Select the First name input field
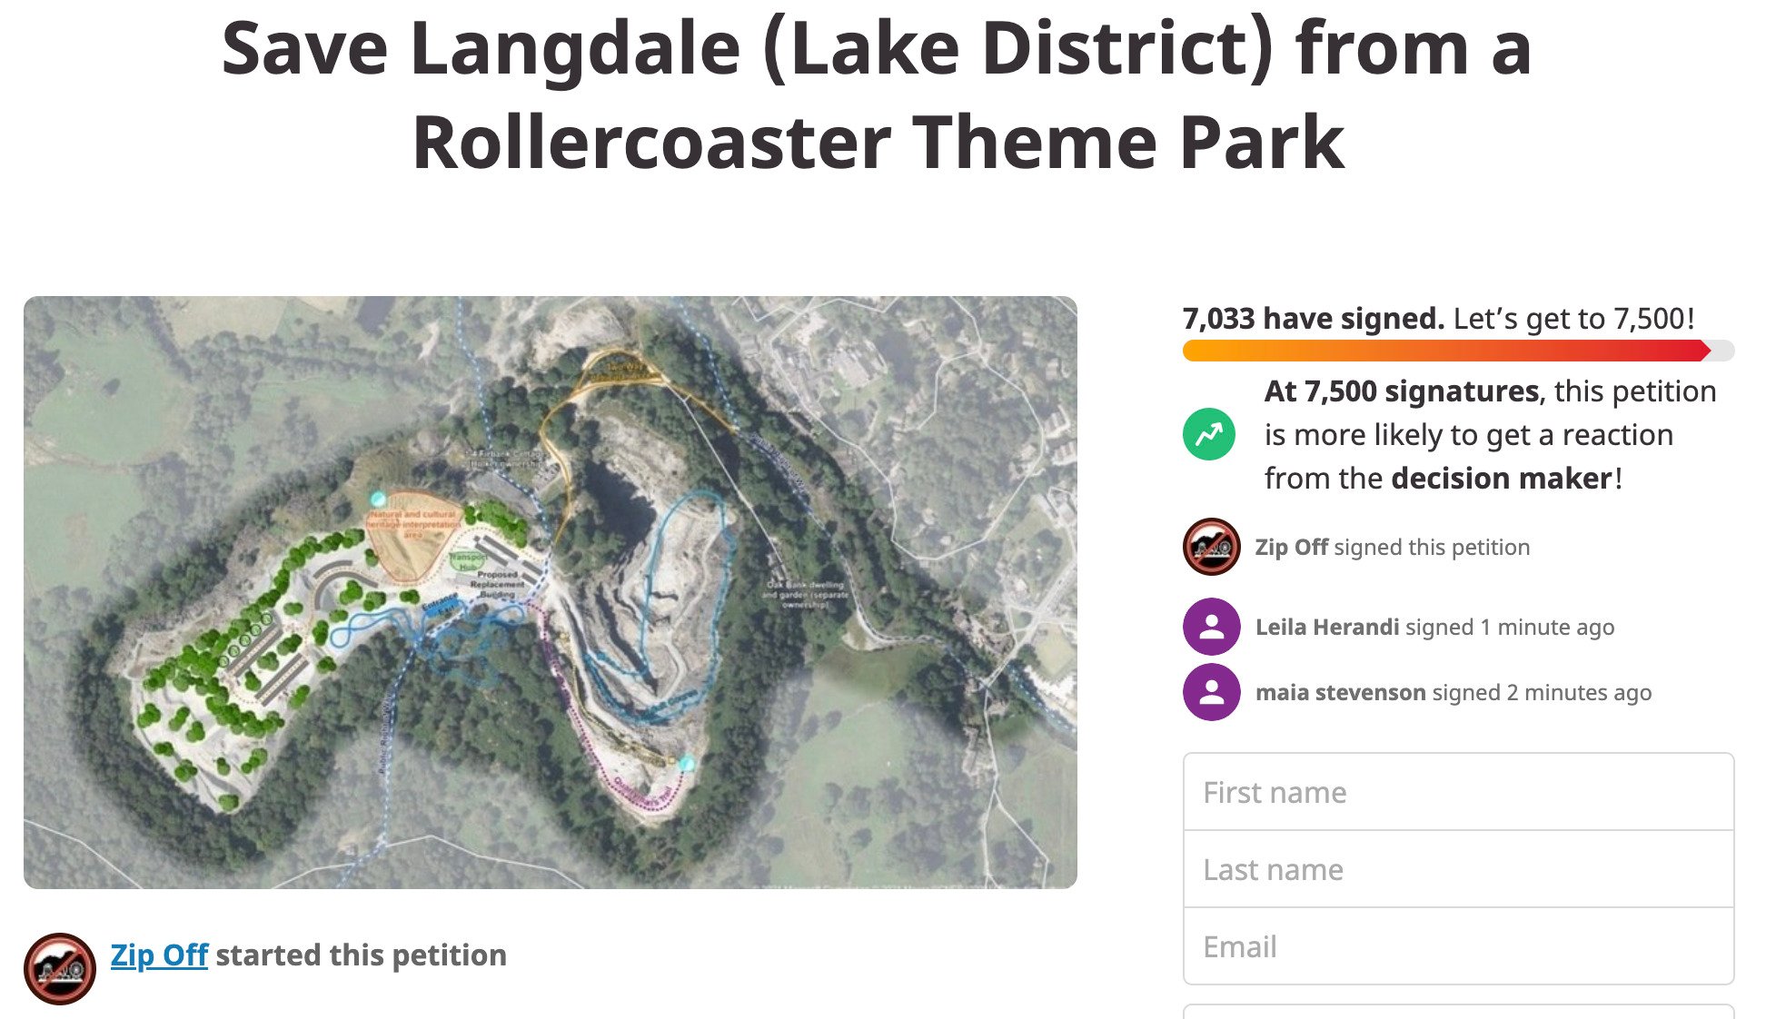 pyautogui.click(x=1454, y=791)
